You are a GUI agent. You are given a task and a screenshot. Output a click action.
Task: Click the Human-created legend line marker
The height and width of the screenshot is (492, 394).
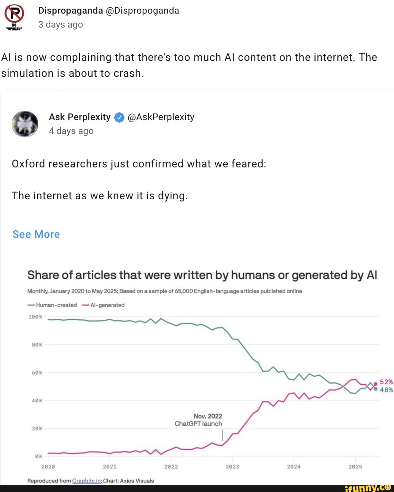(x=31, y=305)
